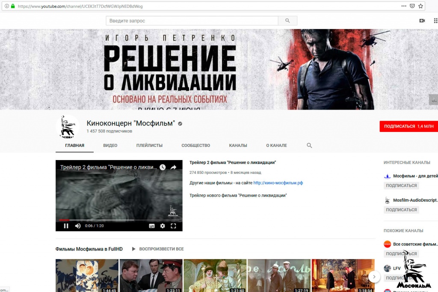
Task: Open the film thumbnail lasting 1:18:54
Action: (x=343, y=275)
